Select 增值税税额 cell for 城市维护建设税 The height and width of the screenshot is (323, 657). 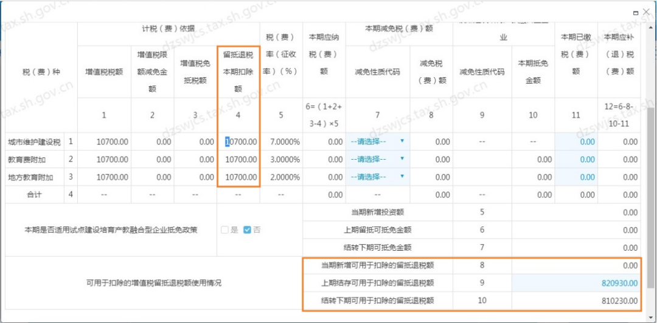pos(105,142)
